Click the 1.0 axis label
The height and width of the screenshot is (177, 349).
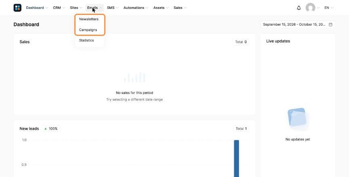tap(24, 140)
